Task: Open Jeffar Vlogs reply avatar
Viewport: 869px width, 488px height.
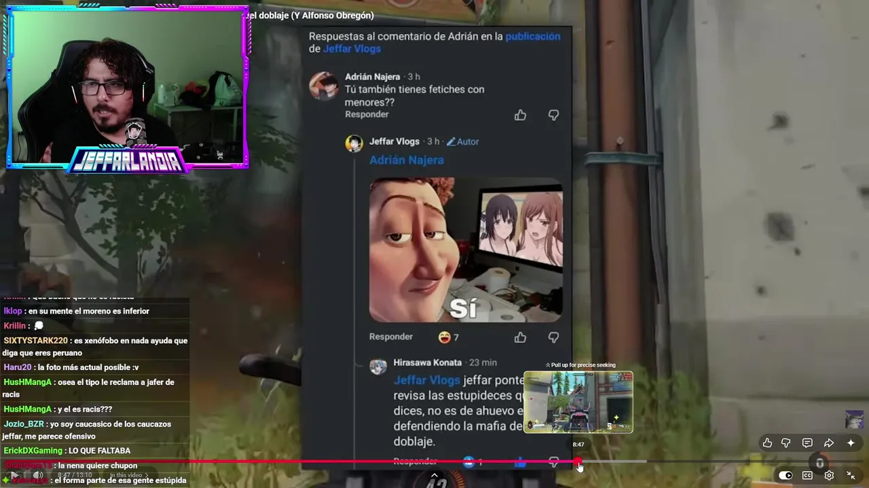Action: tap(354, 143)
